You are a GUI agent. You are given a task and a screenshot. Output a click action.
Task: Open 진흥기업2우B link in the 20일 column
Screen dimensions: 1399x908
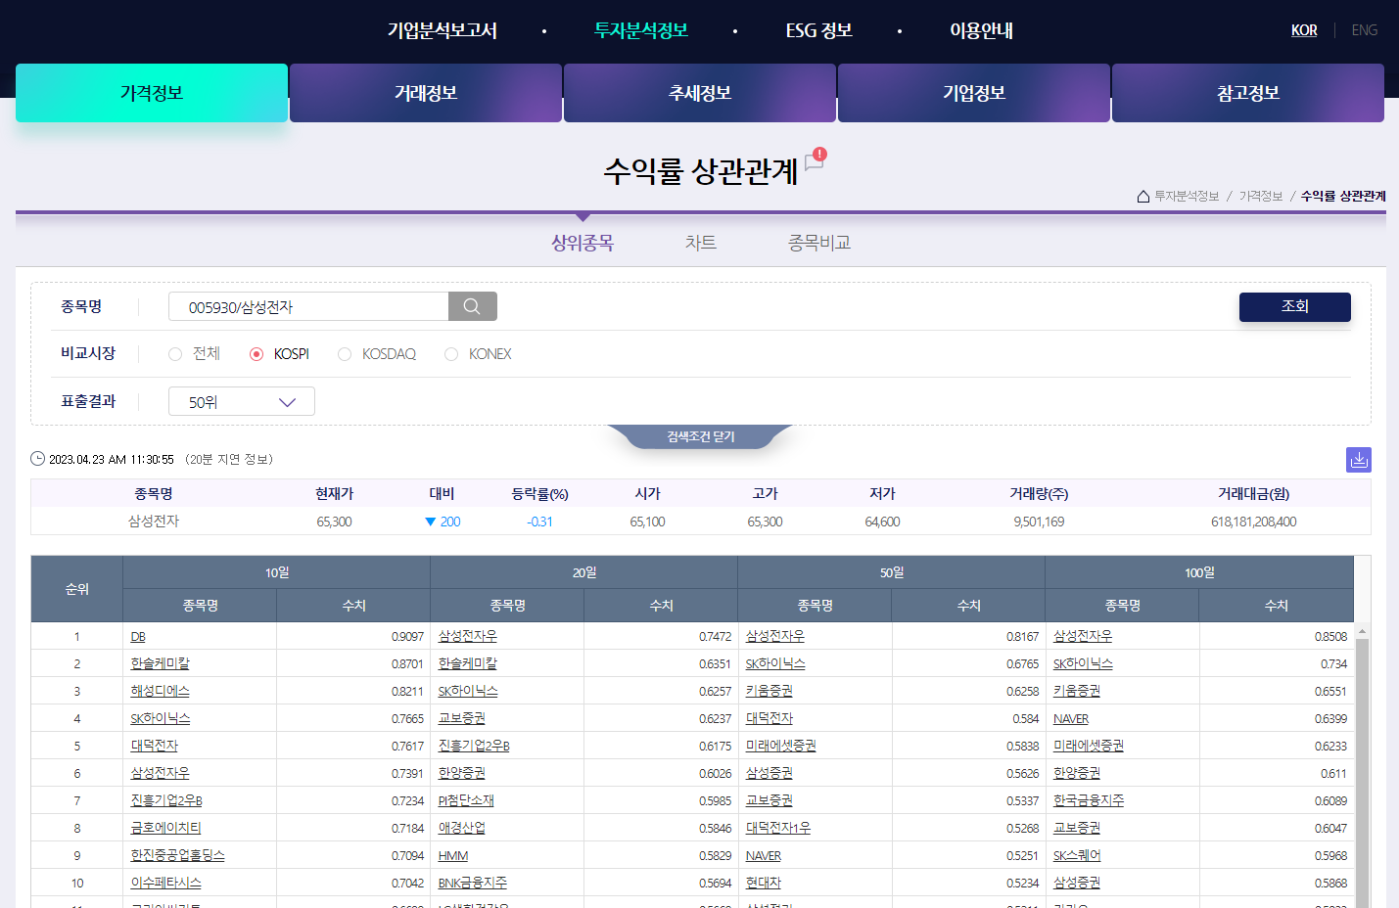click(474, 747)
